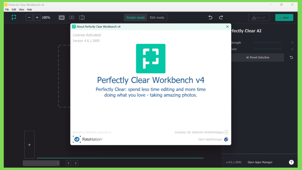Select the single image view layout

click(x=62, y=17)
